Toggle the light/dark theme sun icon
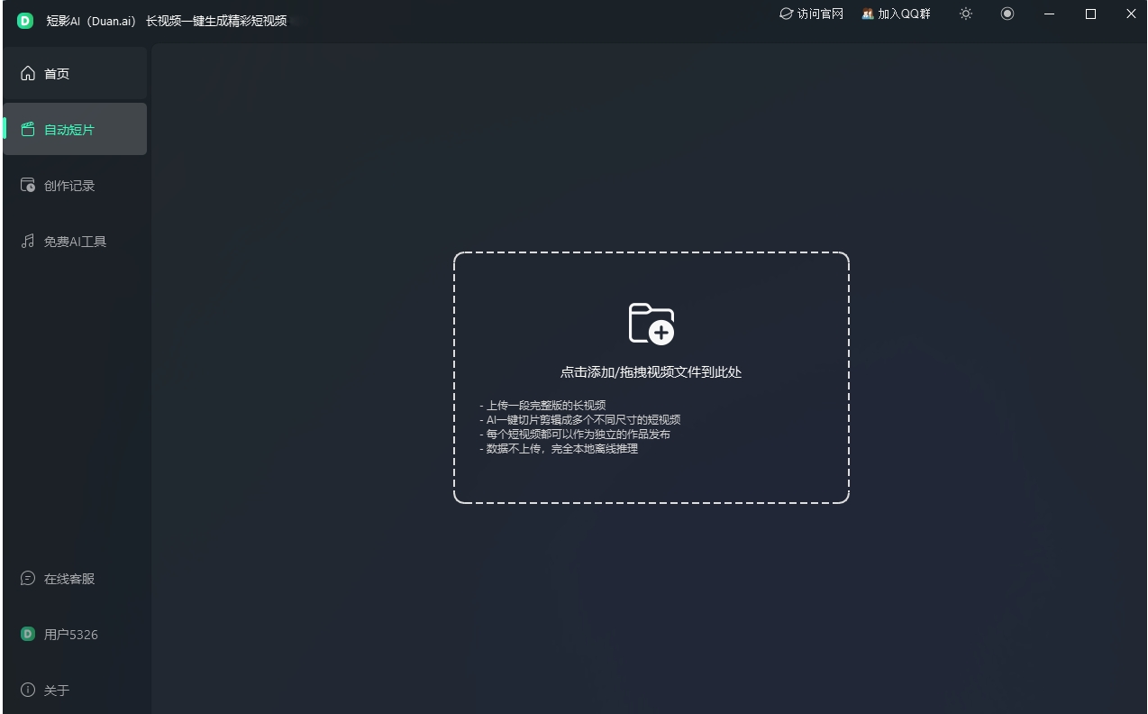 (x=966, y=14)
